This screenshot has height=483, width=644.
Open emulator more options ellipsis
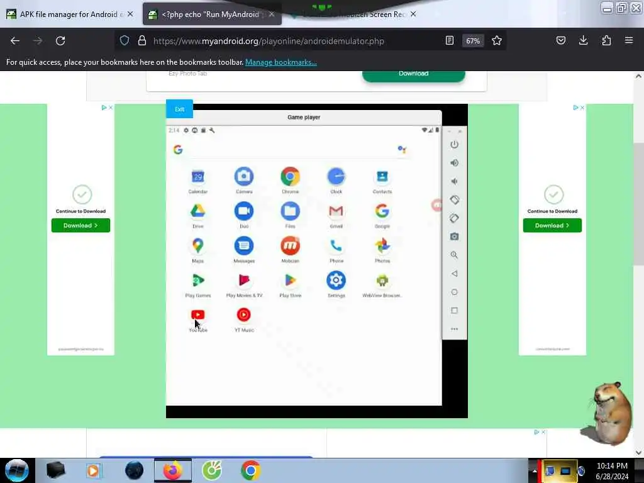click(454, 329)
